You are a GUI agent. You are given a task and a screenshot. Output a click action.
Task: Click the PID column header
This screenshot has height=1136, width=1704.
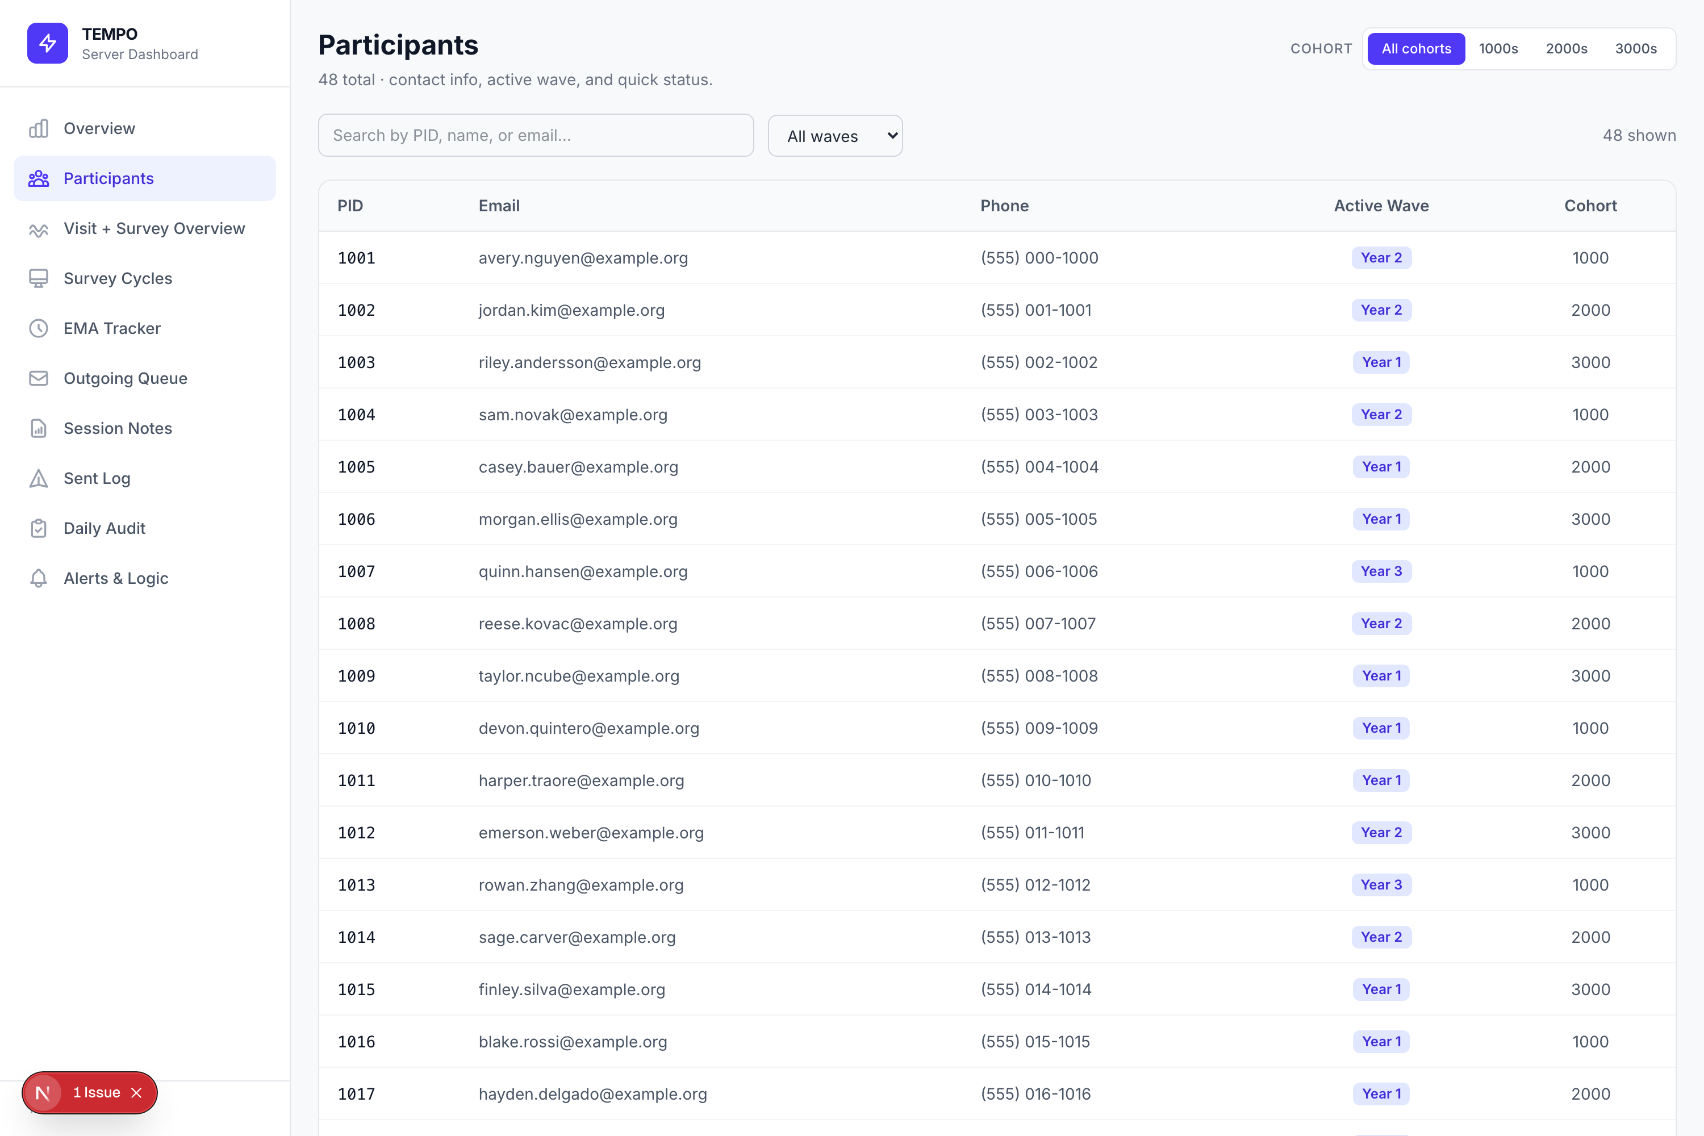click(350, 206)
